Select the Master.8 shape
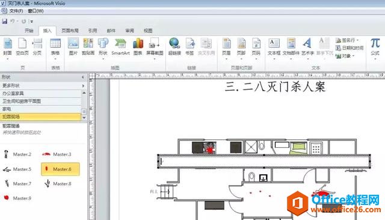This screenshot has height=220, width=385. click(x=58, y=184)
